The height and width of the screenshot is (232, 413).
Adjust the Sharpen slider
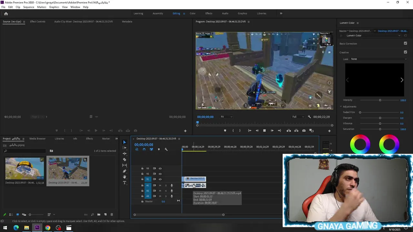click(380, 118)
